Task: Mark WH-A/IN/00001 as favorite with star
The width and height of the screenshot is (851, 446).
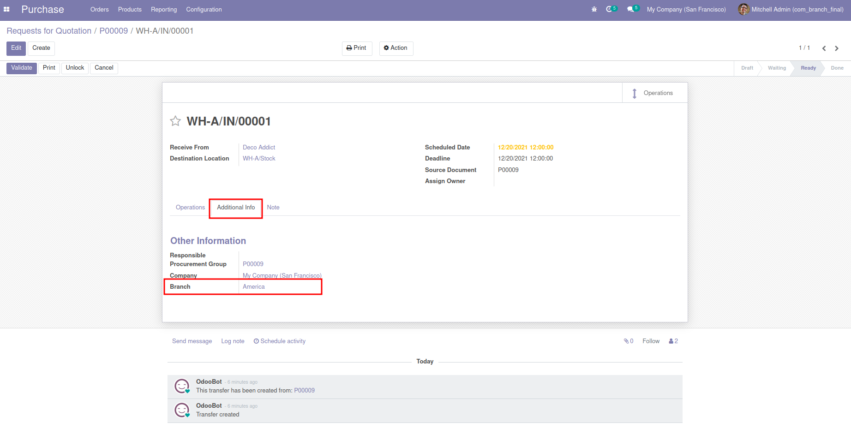Action: click(x=175, y=121)
